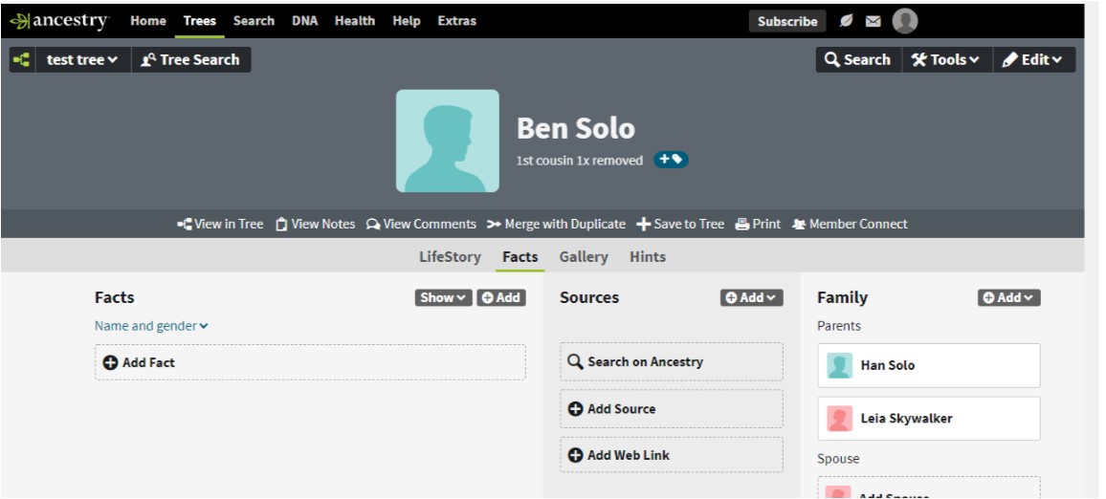The width and height of the screenshot is (1106, 499).
Task: Click Leia Skywalker's avatar icon
Action: point(839,419)
